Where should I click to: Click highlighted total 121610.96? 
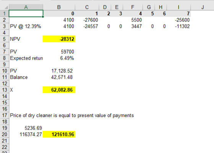pos(59,134)
